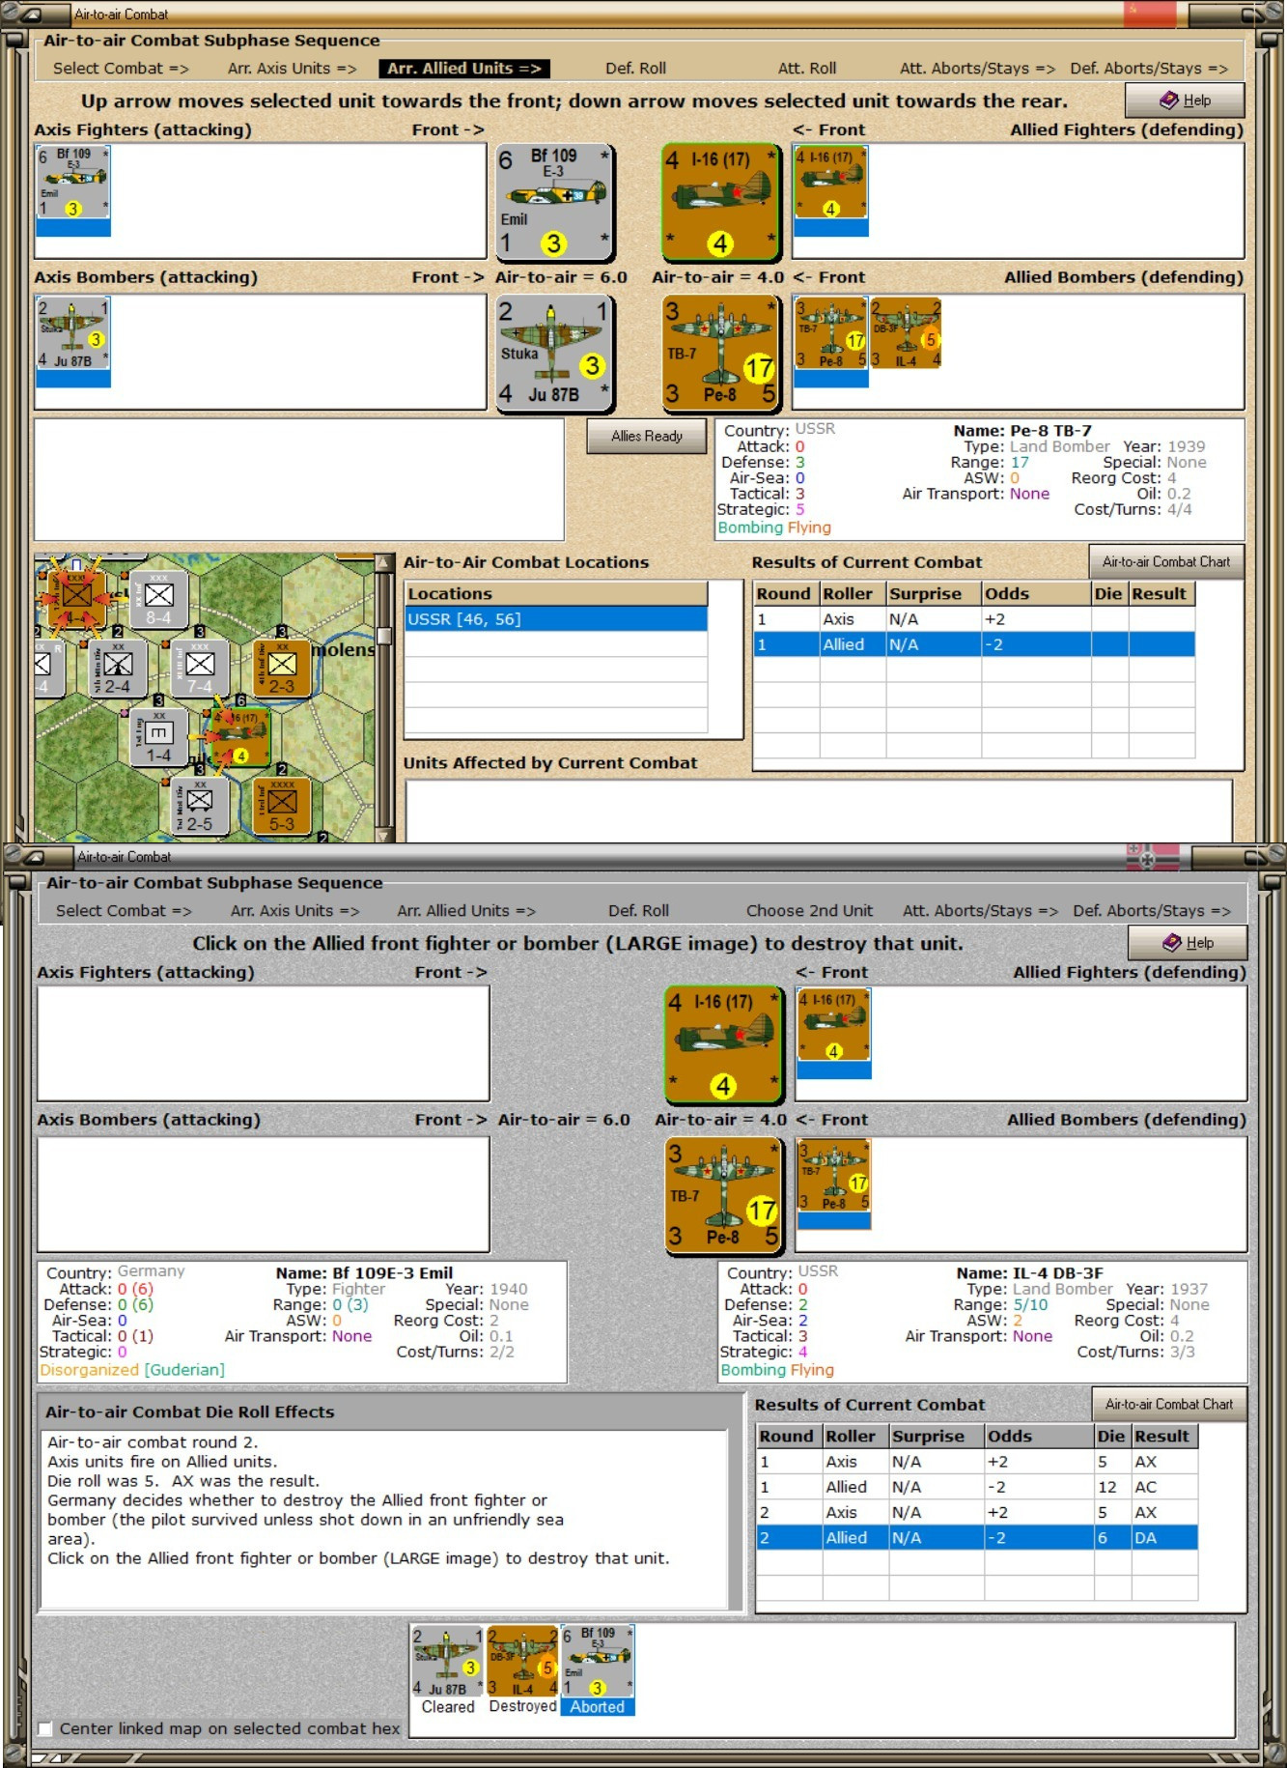Image resolution: width=1287 pixels, height=1768 pixels.
Task: Click the Cleared Ju 87B Stuka counter
Action: click(x=447, y=1662)
